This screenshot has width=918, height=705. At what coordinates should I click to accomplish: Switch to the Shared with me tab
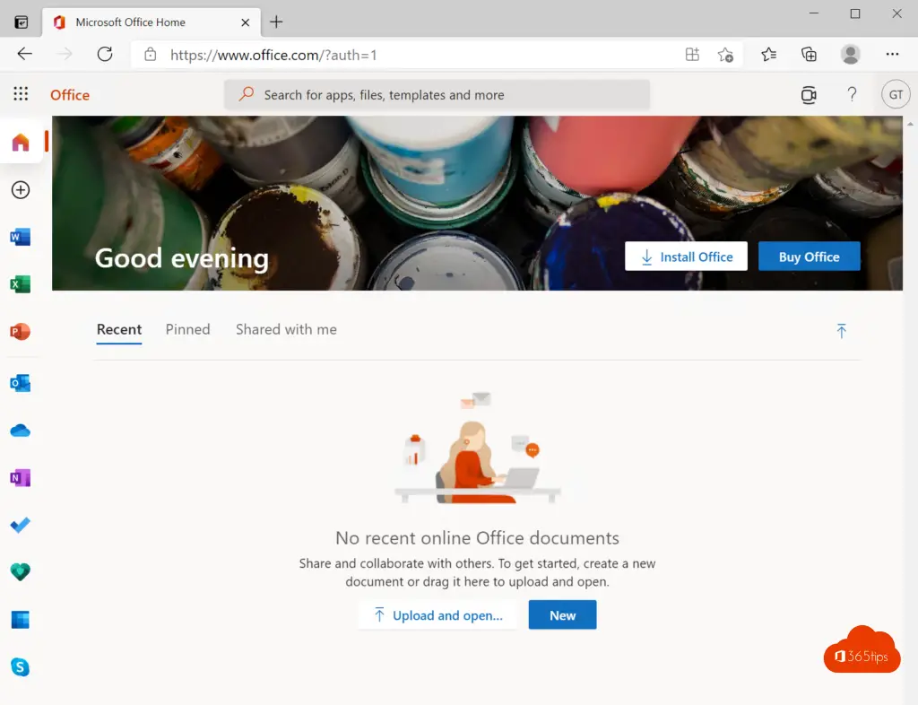286,329
